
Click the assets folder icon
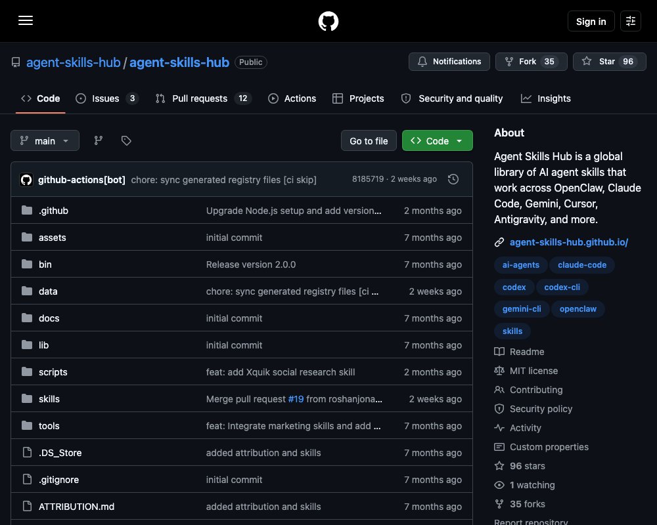tap(27, 237)
